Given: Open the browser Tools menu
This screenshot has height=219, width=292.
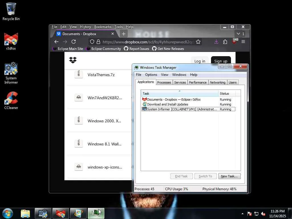Looking at the screenshot, I should pos(118,27).
